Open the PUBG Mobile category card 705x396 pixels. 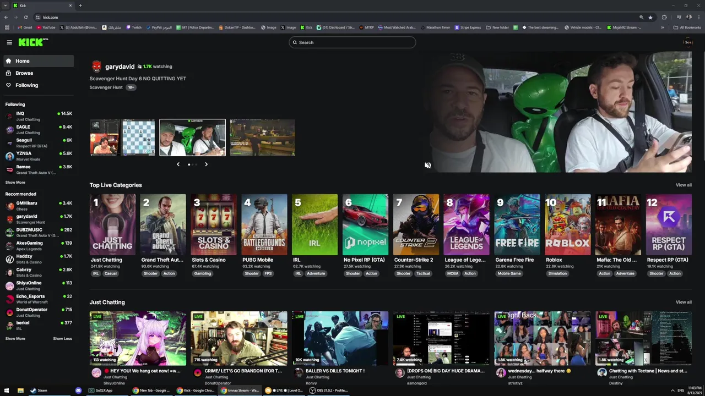point(264,224)
